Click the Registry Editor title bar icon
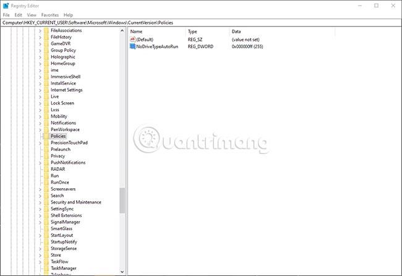The height and width of the screenshot is (276, 402). pos(6,6)
